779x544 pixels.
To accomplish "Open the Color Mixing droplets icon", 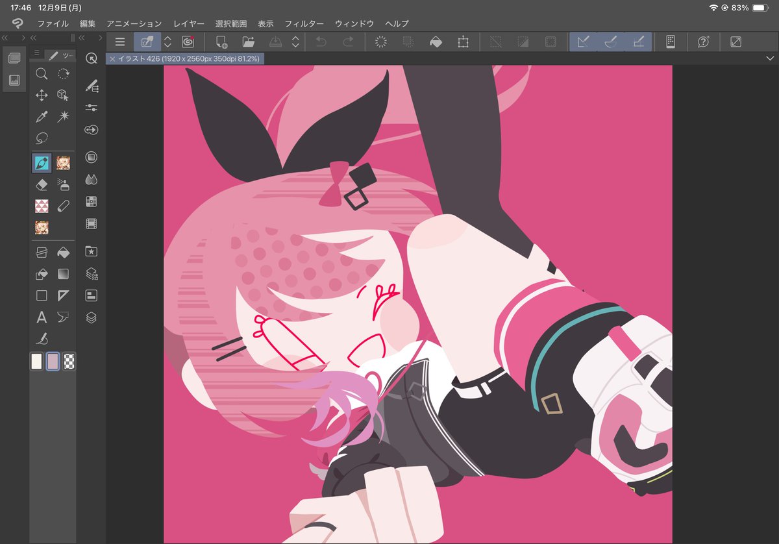I will coord(92,179).
